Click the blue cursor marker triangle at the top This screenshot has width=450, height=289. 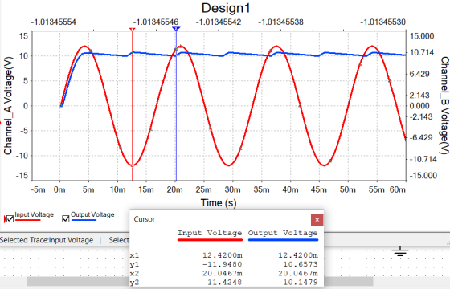176,29
